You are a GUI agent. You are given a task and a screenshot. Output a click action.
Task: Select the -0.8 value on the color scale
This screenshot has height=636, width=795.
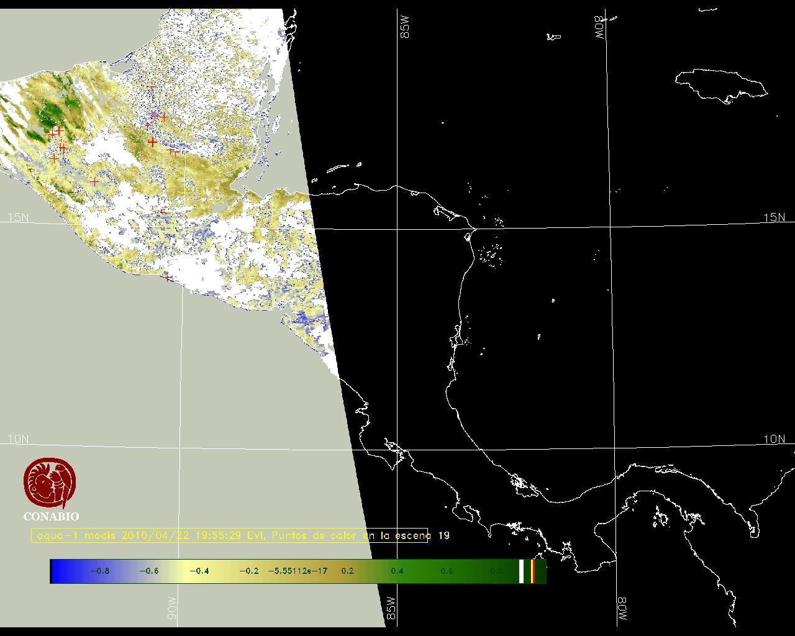99,571
